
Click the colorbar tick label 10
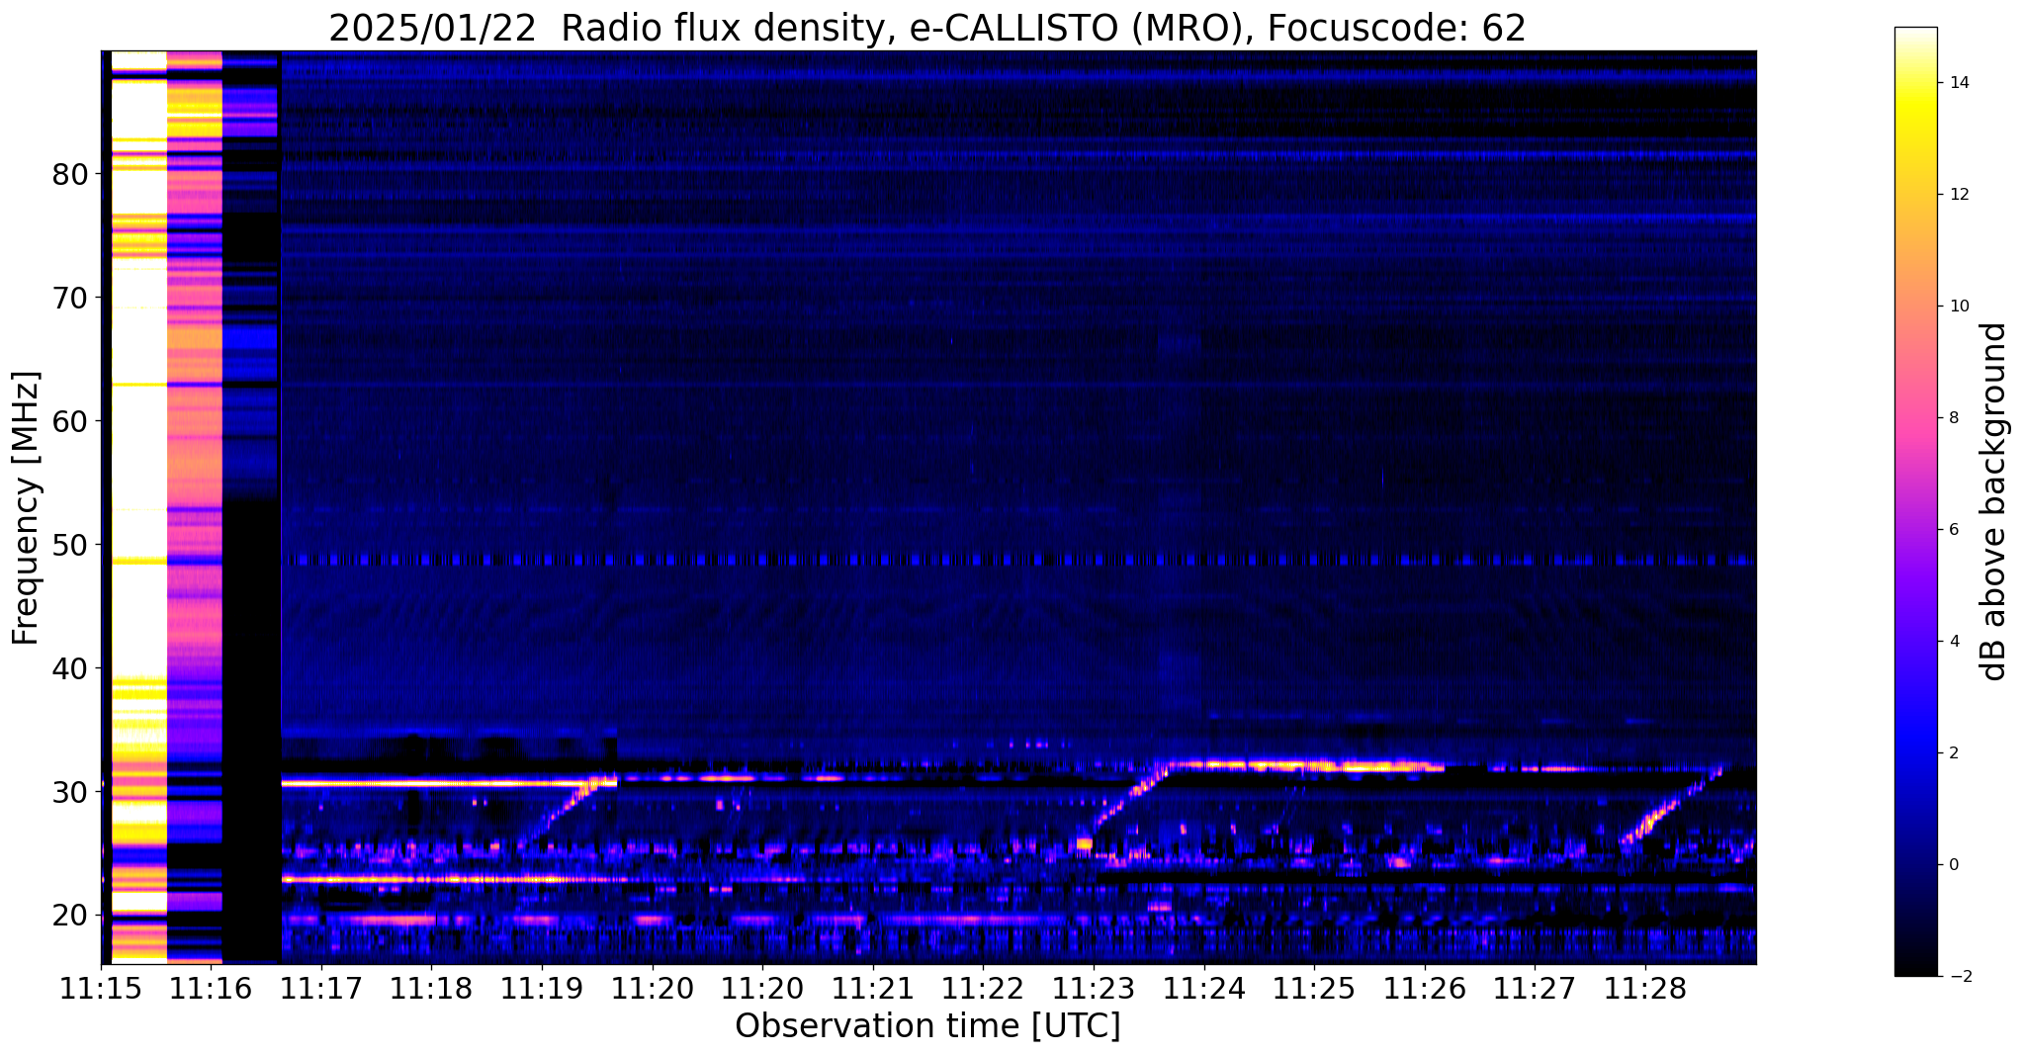1959,307
